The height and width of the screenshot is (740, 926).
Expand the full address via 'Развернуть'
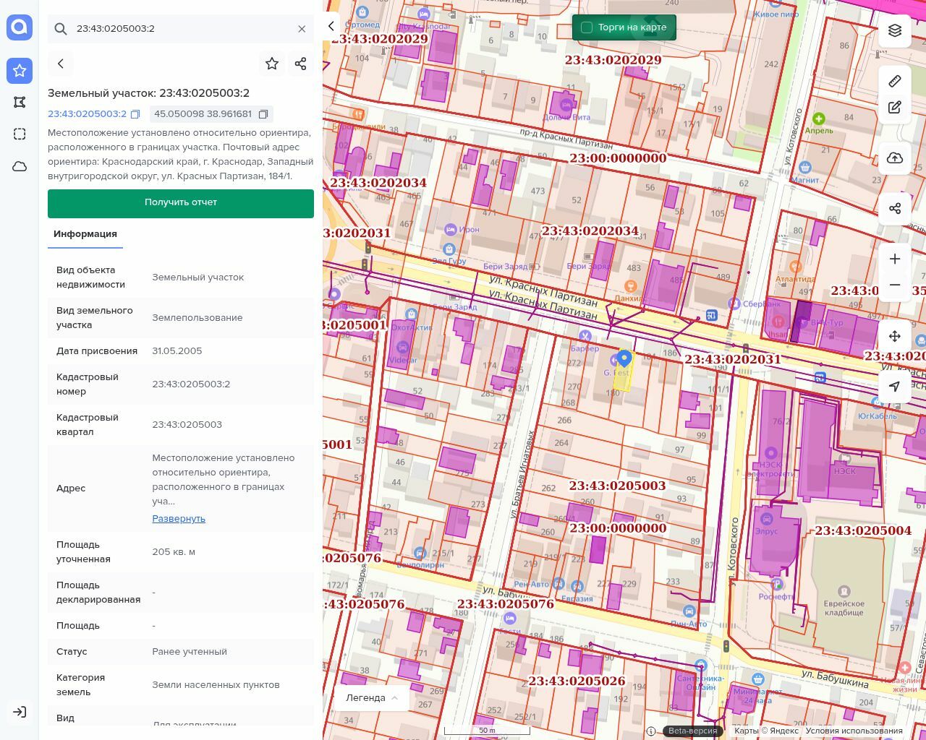[179, 518]
